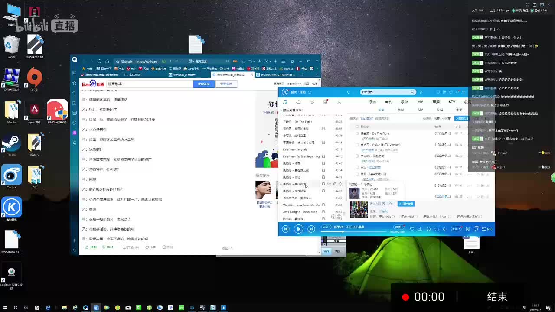Play the current song in Kugou player
Image resolution: width=555 pixels, height=312 pixels.
point(298,229)
